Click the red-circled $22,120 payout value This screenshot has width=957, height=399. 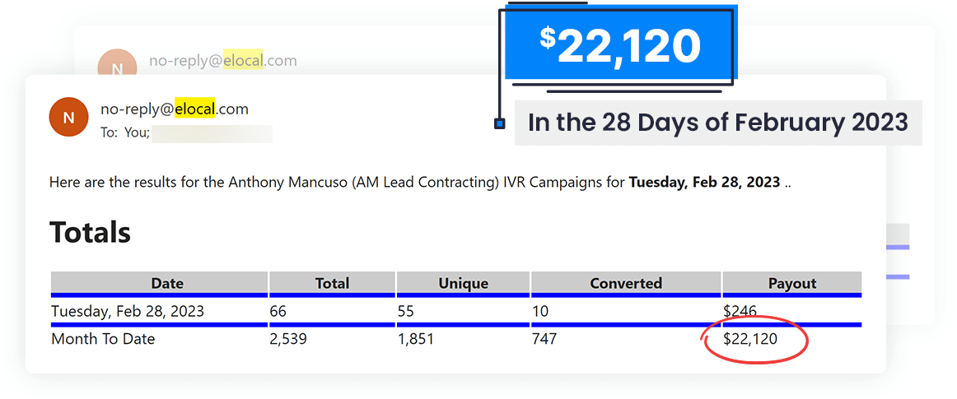click(x=750, y=338)
